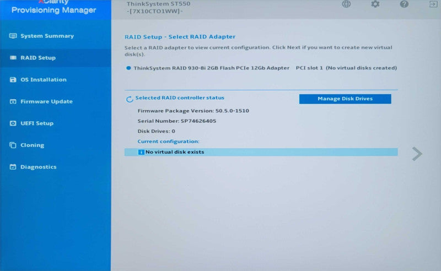The width and height of the screenshot is (441, 271).
Task: Click the Manage Disk Drives button
Action: click(x=345, y=99)
